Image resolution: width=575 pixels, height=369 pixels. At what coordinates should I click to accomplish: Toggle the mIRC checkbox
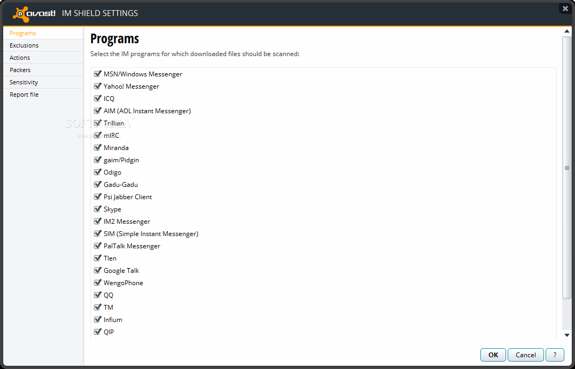[98, 135]
